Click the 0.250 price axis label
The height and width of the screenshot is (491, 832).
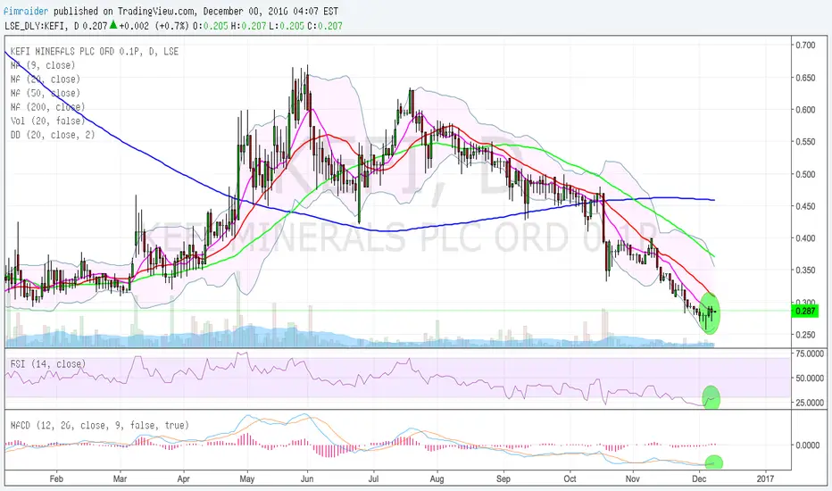[805, 335]
